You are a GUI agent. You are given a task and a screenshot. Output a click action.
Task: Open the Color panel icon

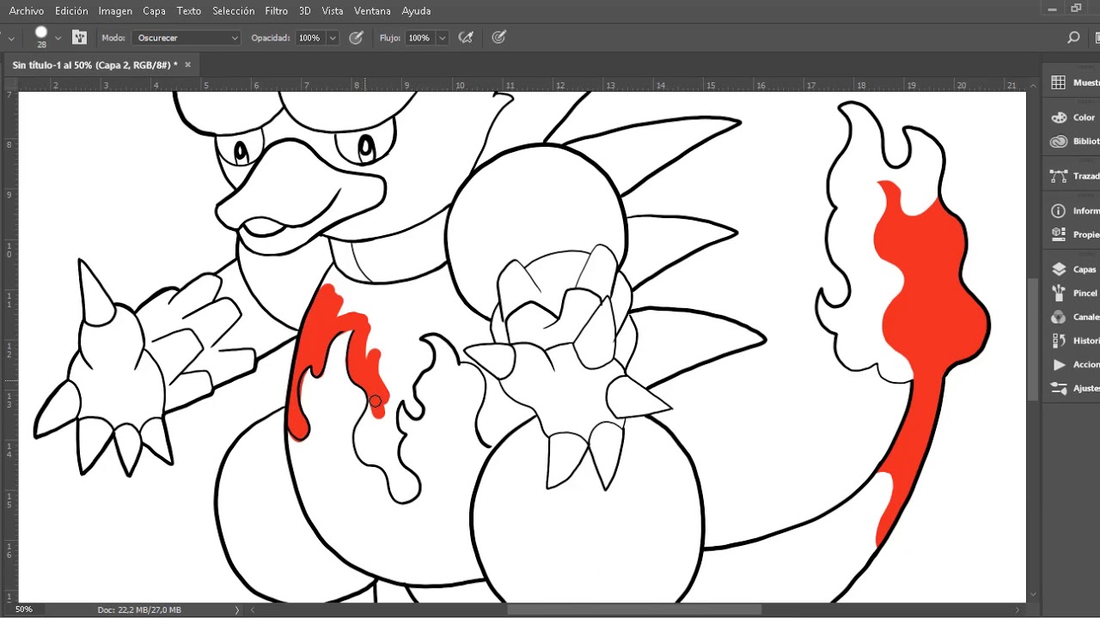pyautogui.click(x=1059, y=118)
